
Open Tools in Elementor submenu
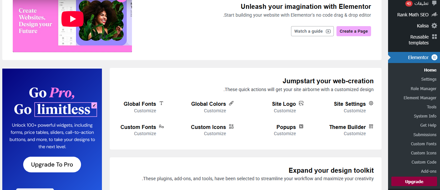(x=432, y=107)
